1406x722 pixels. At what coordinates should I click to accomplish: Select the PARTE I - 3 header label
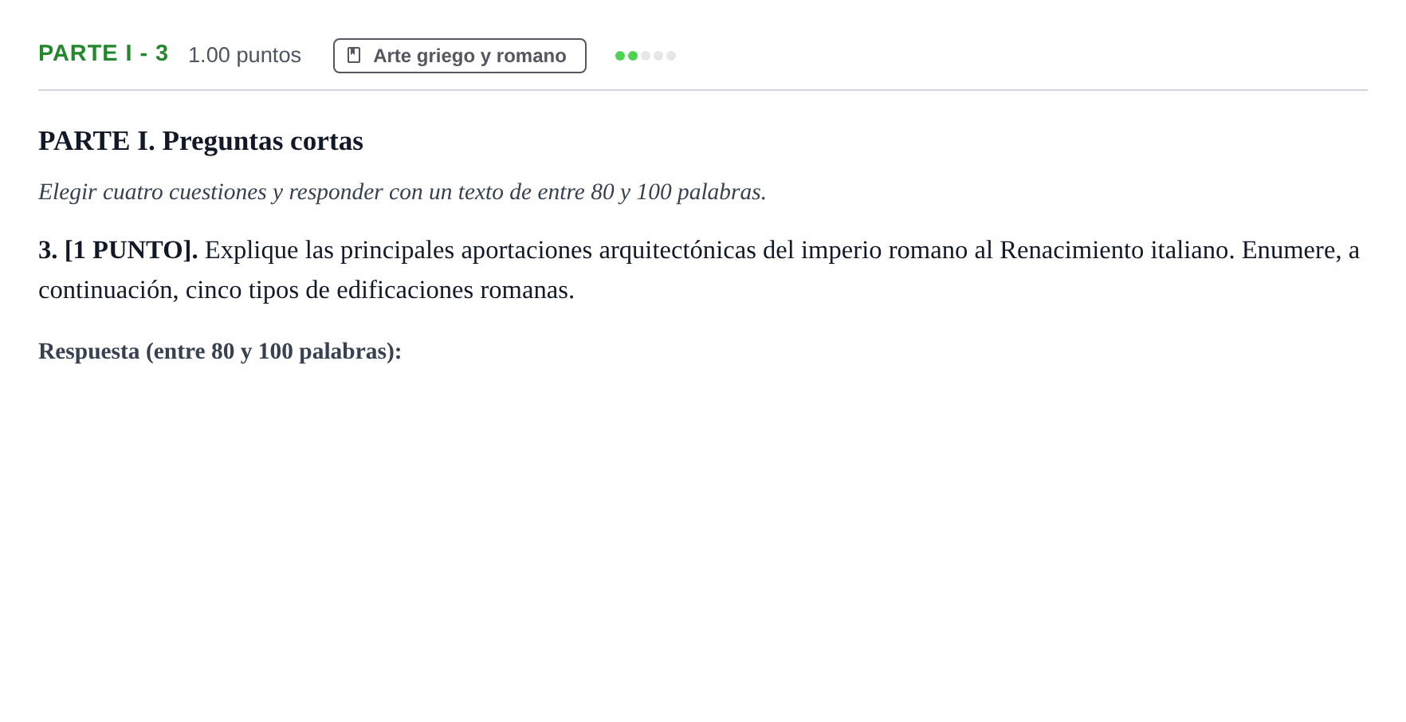pyautogui.click(x=104, y=53)
